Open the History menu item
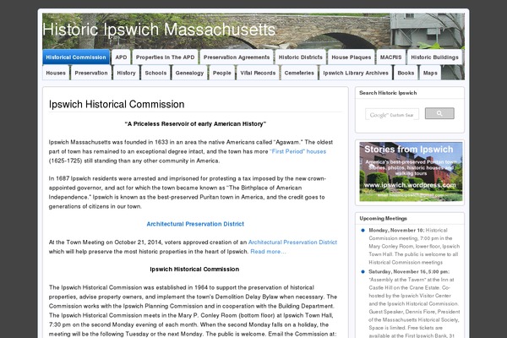Viewport: 507px width, 338px height. [x=127, y=73]
